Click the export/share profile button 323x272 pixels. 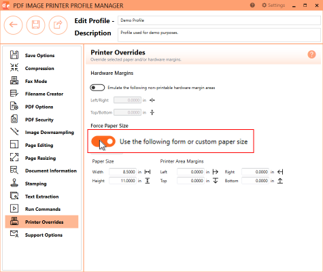coord(58,24)
